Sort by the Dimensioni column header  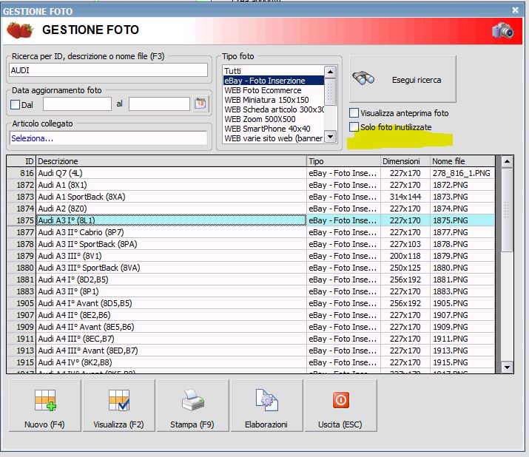(405, 161)
